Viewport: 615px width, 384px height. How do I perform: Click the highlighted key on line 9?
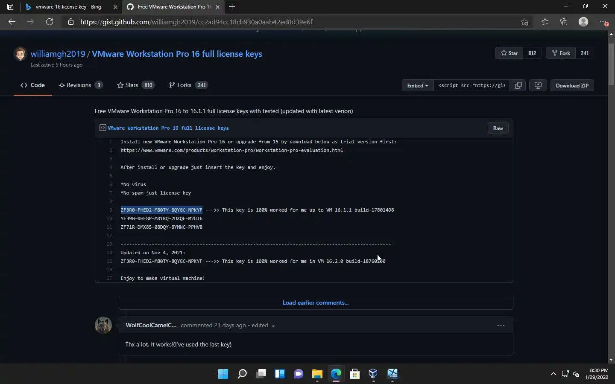(161, 210)
